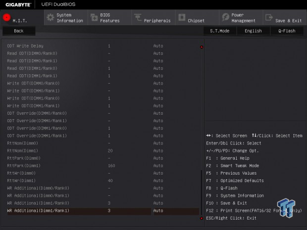This screenshot has width=307, height=230.
Task: Select the ODT Override(DIMM1/Rank0) label
Action: [37, 128]
